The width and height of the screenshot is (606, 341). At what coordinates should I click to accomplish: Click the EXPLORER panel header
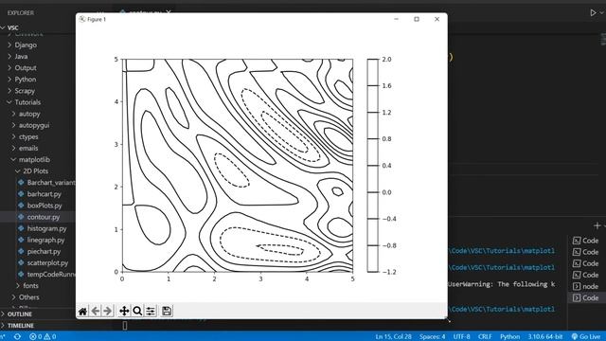(x=21, y=12)
